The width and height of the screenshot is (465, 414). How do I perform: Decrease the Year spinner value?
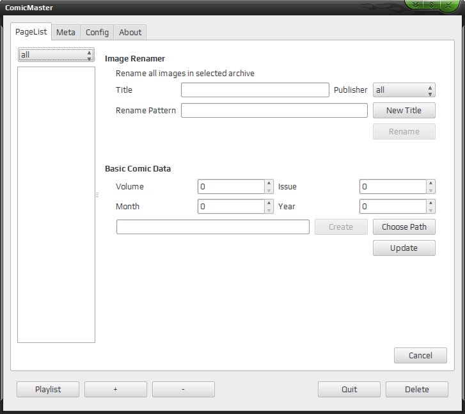[x=430, y=210]
